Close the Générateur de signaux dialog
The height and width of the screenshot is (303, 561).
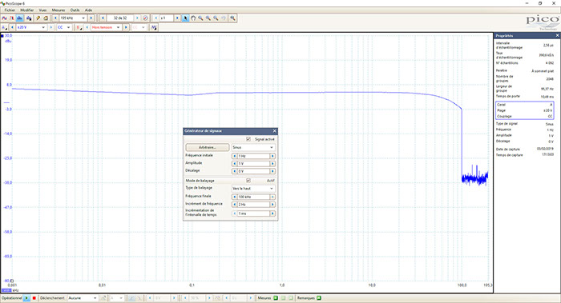(x=274, y=131)
